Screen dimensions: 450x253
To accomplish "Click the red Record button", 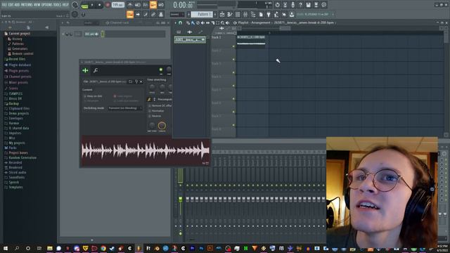I will (108, 5).
